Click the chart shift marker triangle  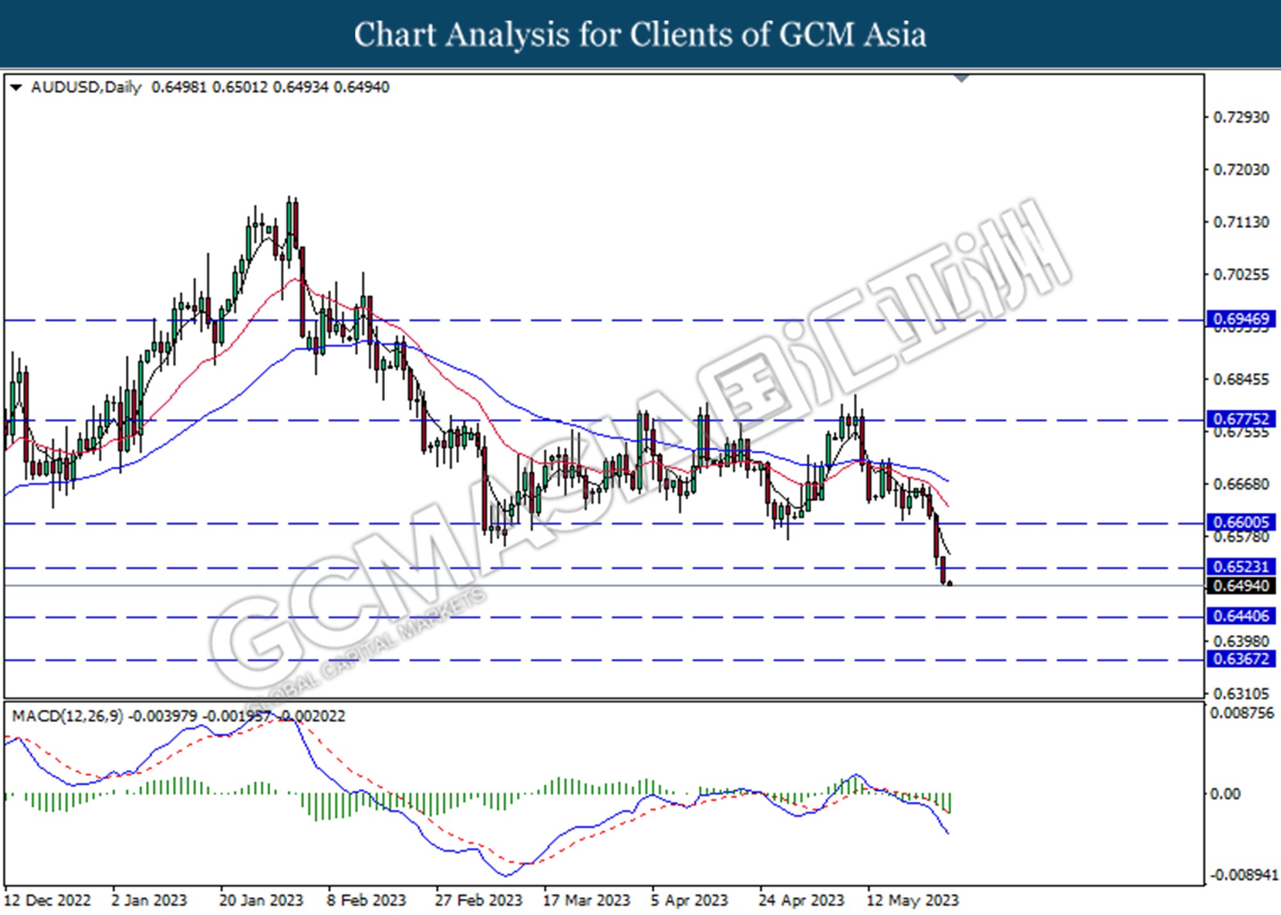point(961,79)
